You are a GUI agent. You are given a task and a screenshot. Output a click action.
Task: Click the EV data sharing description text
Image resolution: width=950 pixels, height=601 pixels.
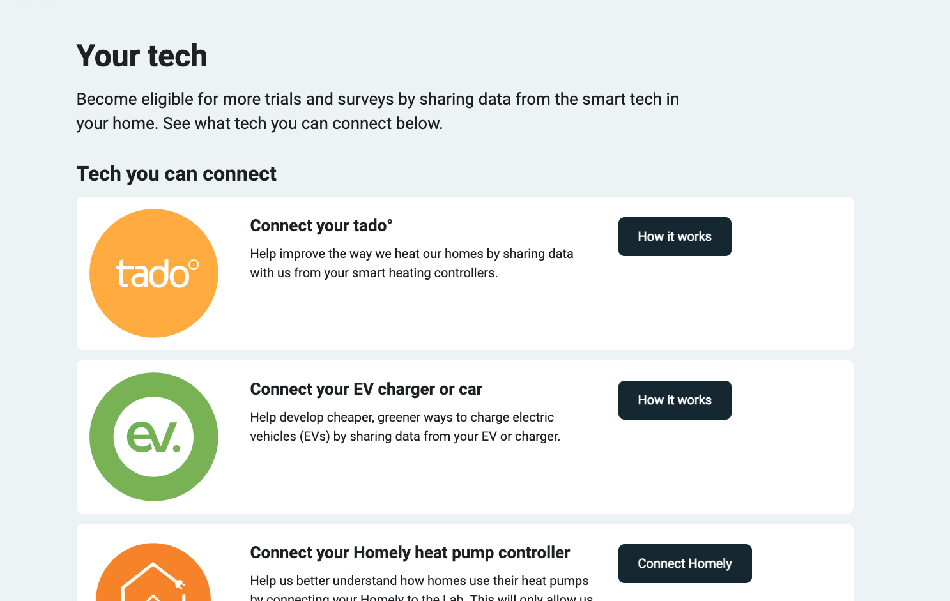pos(404,427)
